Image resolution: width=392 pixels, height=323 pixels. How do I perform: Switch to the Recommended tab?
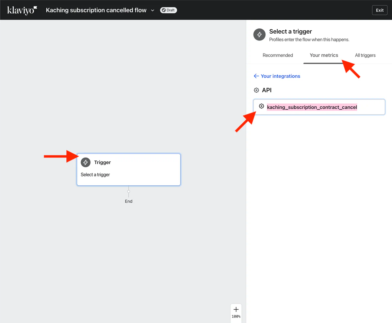click(x=278, y=55)
